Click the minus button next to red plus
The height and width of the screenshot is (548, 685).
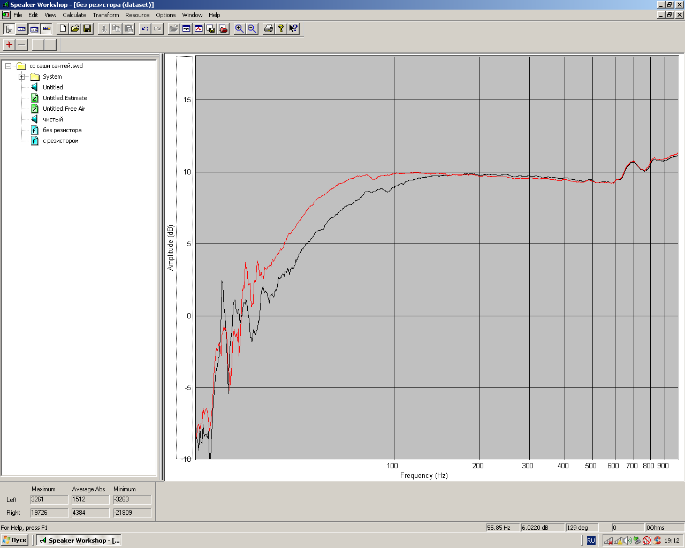22,44
